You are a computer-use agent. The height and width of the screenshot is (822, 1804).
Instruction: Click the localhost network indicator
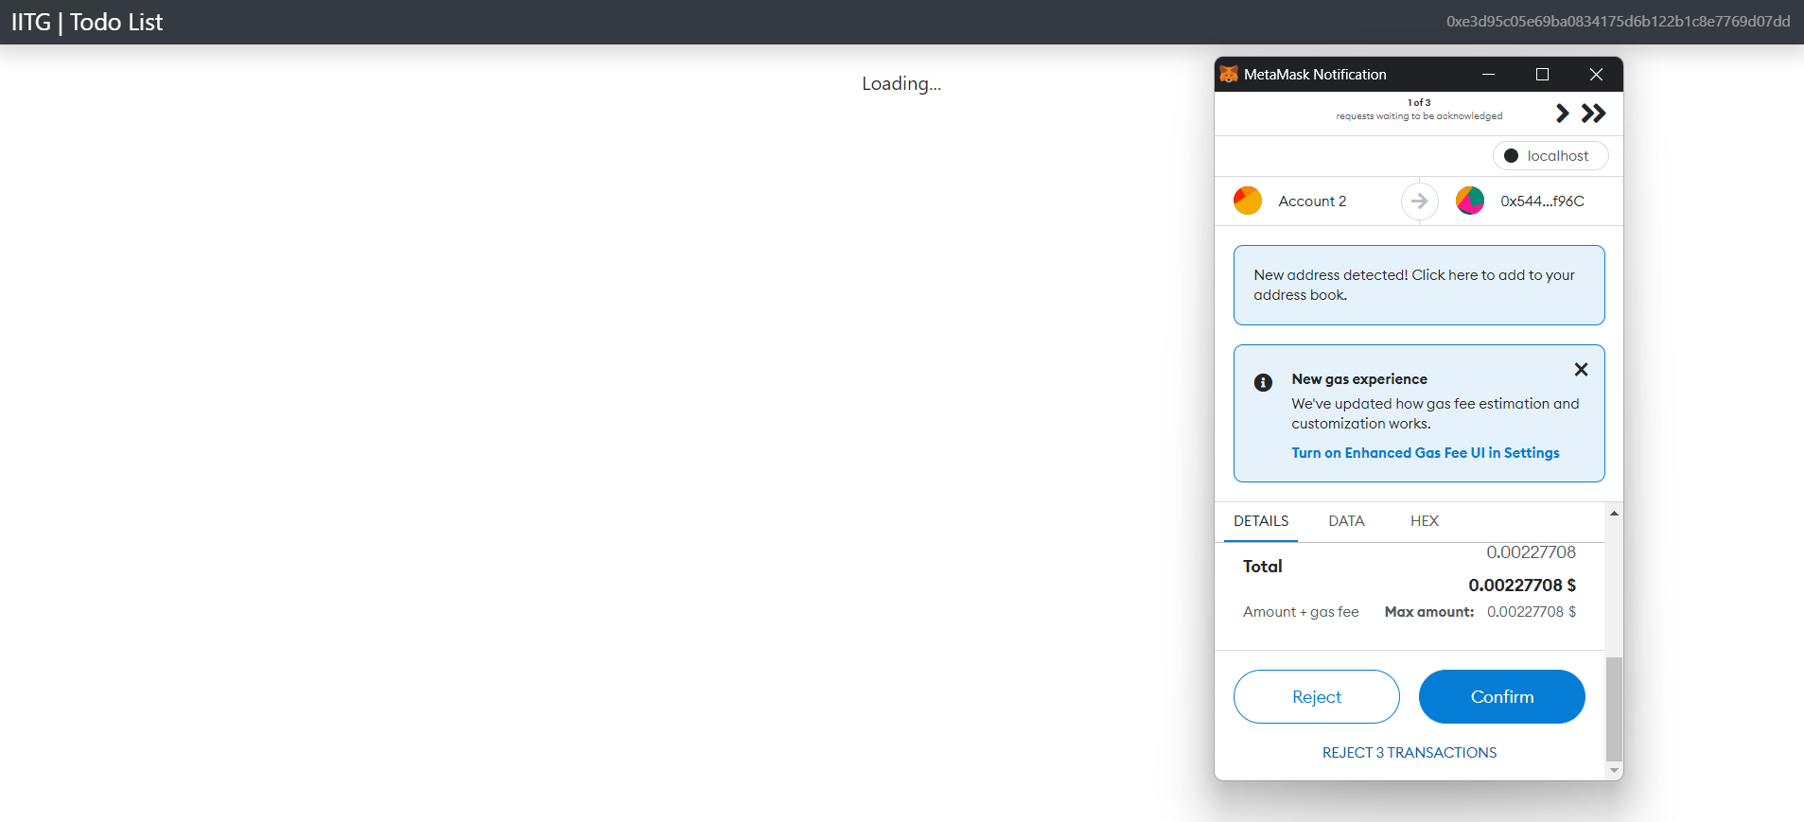coord(1550,156)
